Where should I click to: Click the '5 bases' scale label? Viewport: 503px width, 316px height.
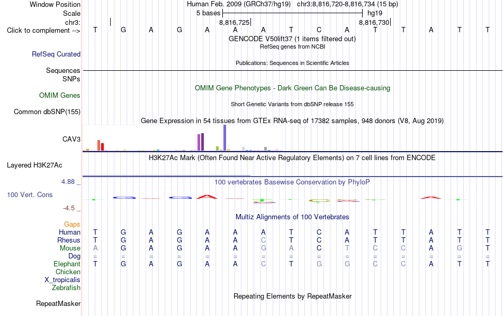[x=208, y=13]
